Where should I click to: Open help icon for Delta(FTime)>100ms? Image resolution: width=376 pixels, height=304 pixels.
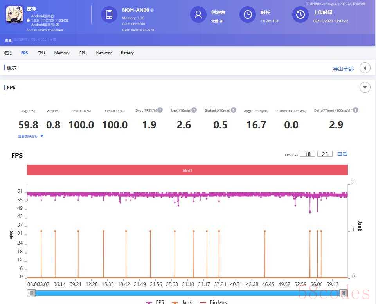click(x=356, y=110)
